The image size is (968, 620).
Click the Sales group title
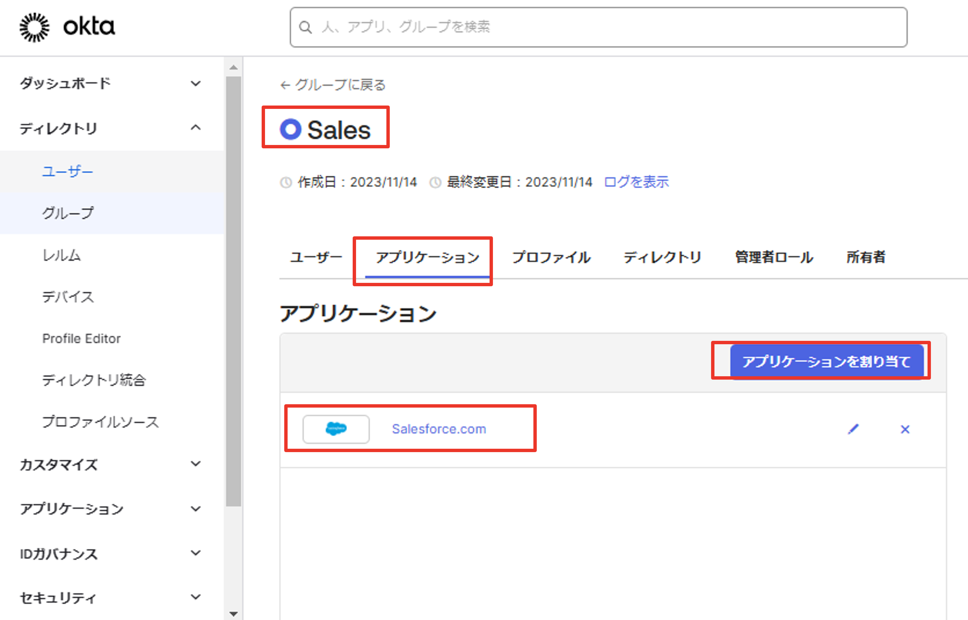click(x=339, y=130)
